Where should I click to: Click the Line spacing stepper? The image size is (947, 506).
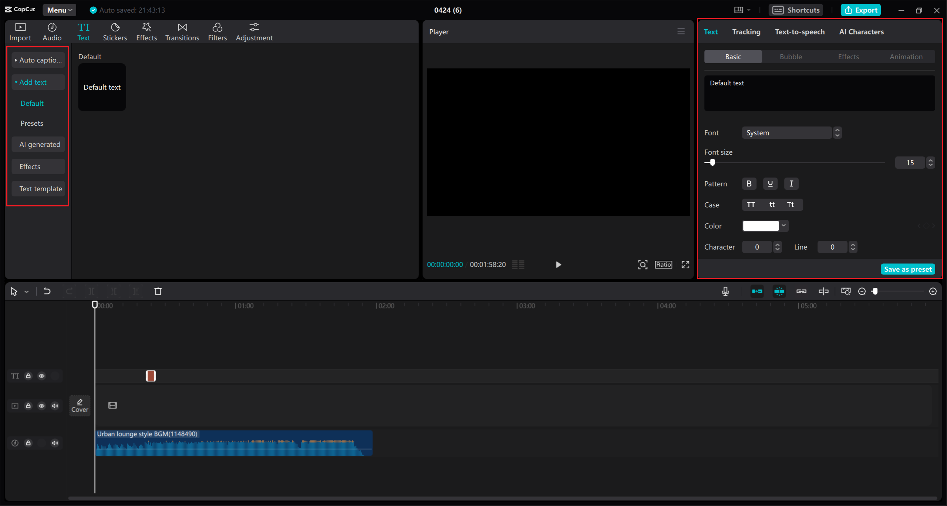coord(853,247)
